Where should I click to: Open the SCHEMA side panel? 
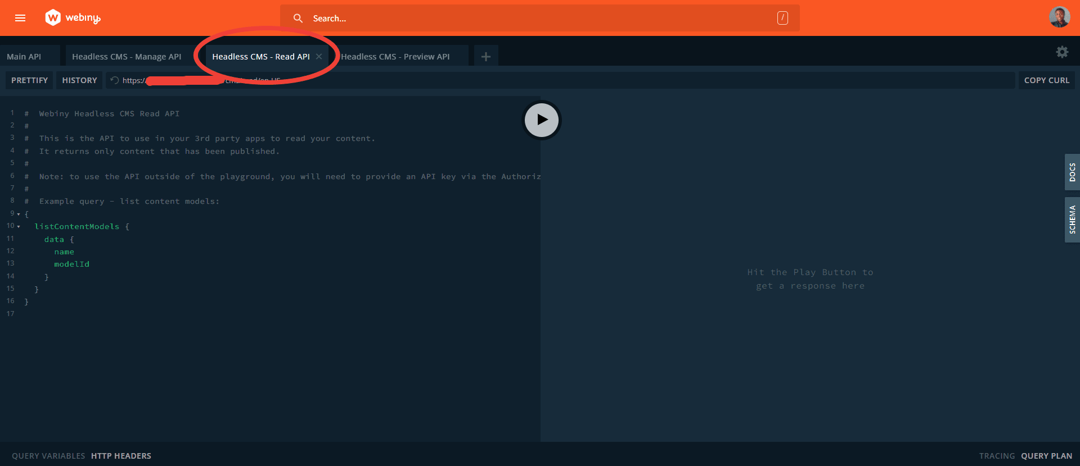coord(1072,220)
